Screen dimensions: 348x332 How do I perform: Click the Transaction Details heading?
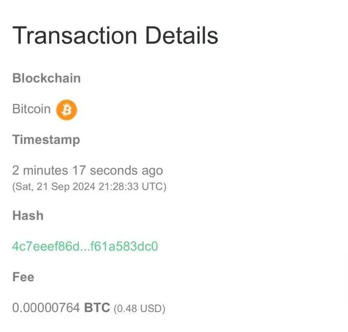click(x=115, y=36)
